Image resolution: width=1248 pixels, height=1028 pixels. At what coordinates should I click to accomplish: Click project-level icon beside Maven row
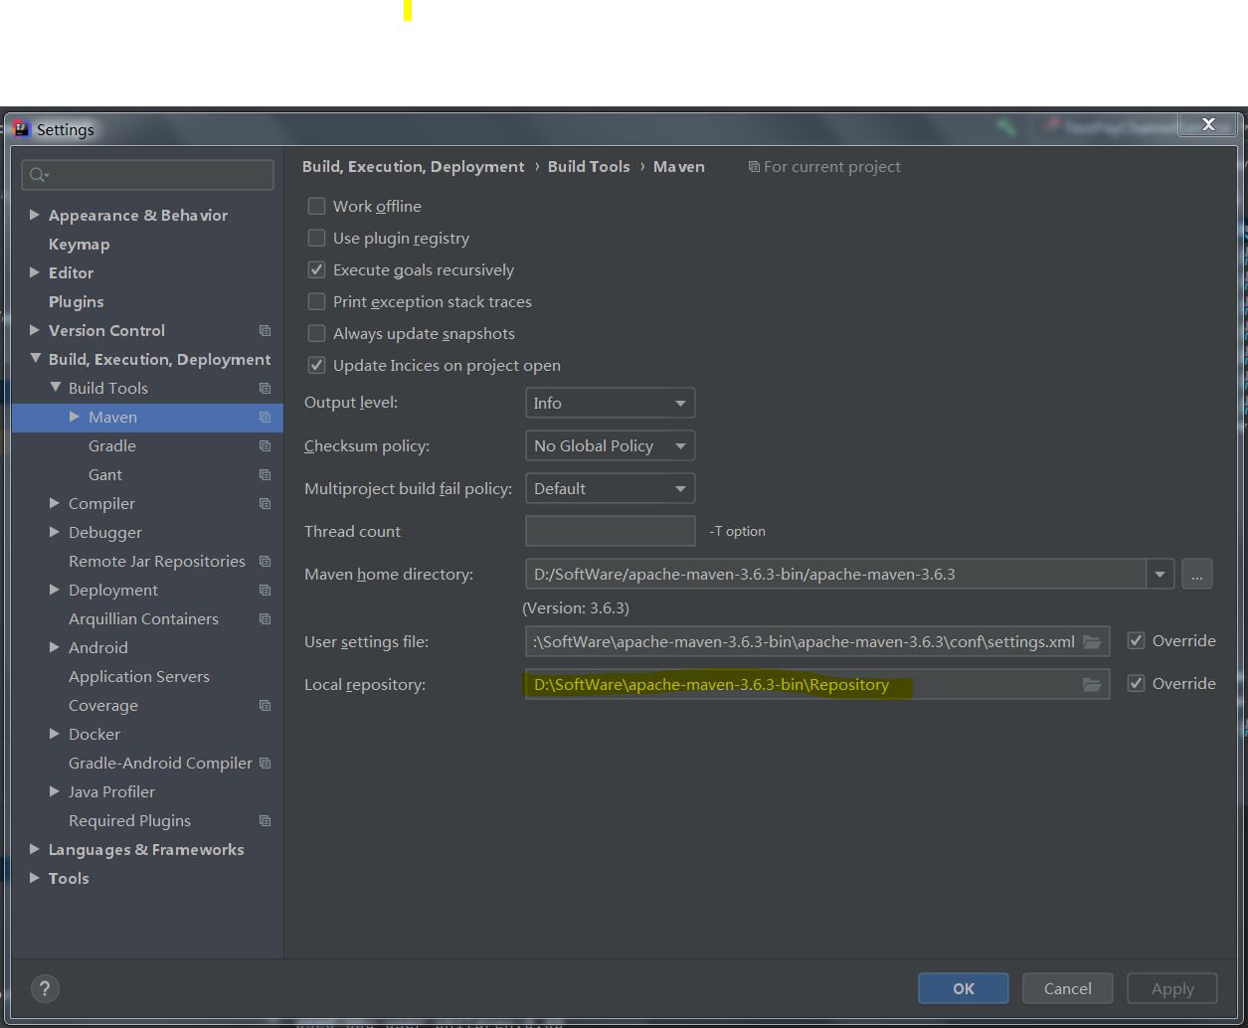pos(265,418)
